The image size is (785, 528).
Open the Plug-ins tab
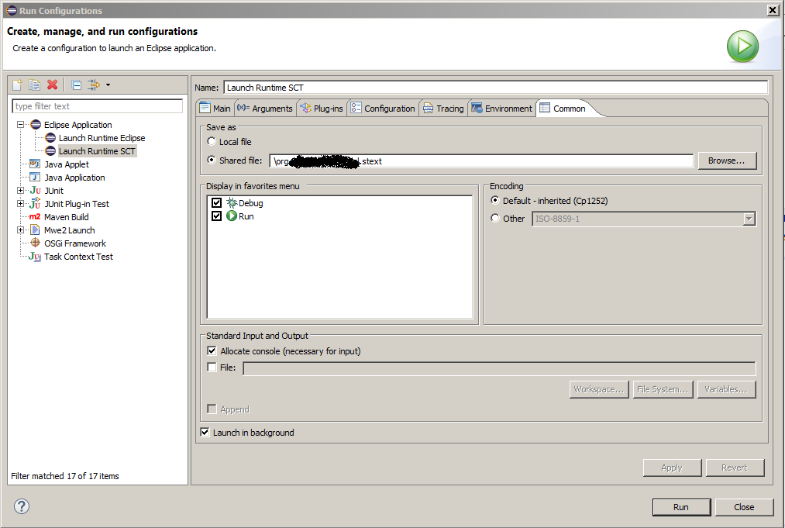coord(322,109)
